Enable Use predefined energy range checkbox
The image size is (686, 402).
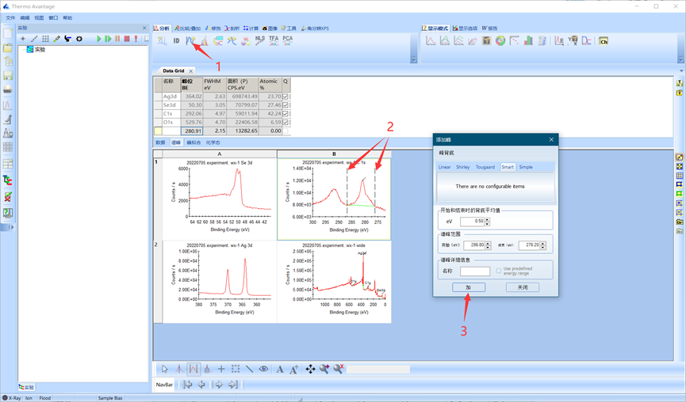pyautogui.click(x=499, y=271)
